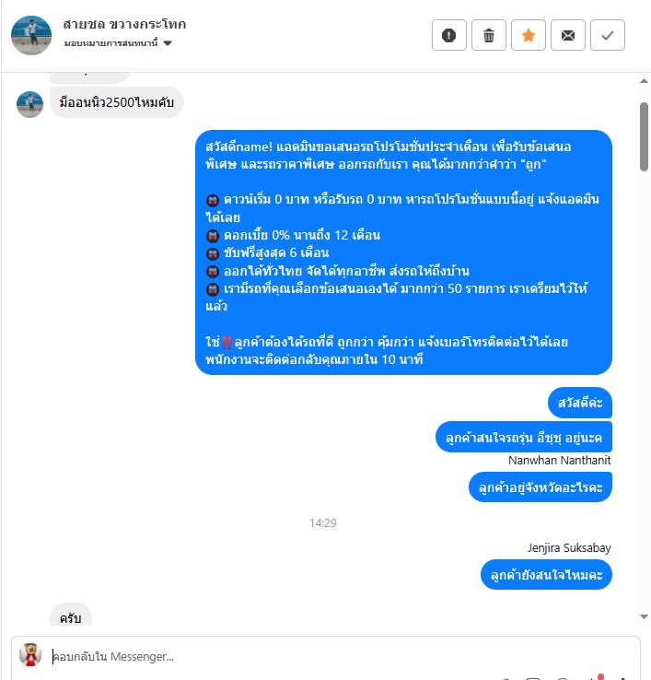Click agent name Nanwhan Nanthanit
The width and height of the screenshot is (651, 680).
click(x=560, y=460)
